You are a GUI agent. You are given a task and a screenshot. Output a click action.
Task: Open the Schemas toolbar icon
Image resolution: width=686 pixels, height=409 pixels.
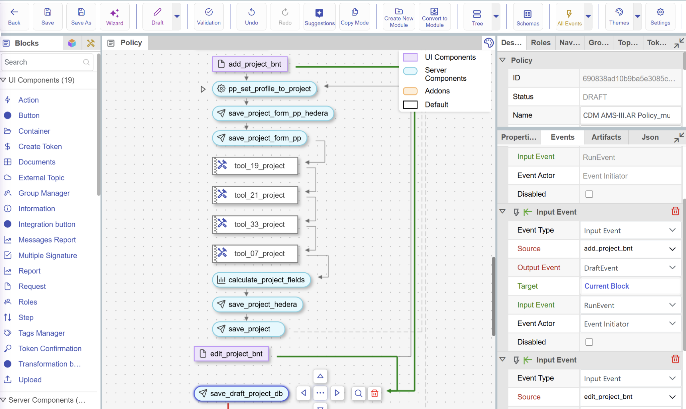point(528,14)
